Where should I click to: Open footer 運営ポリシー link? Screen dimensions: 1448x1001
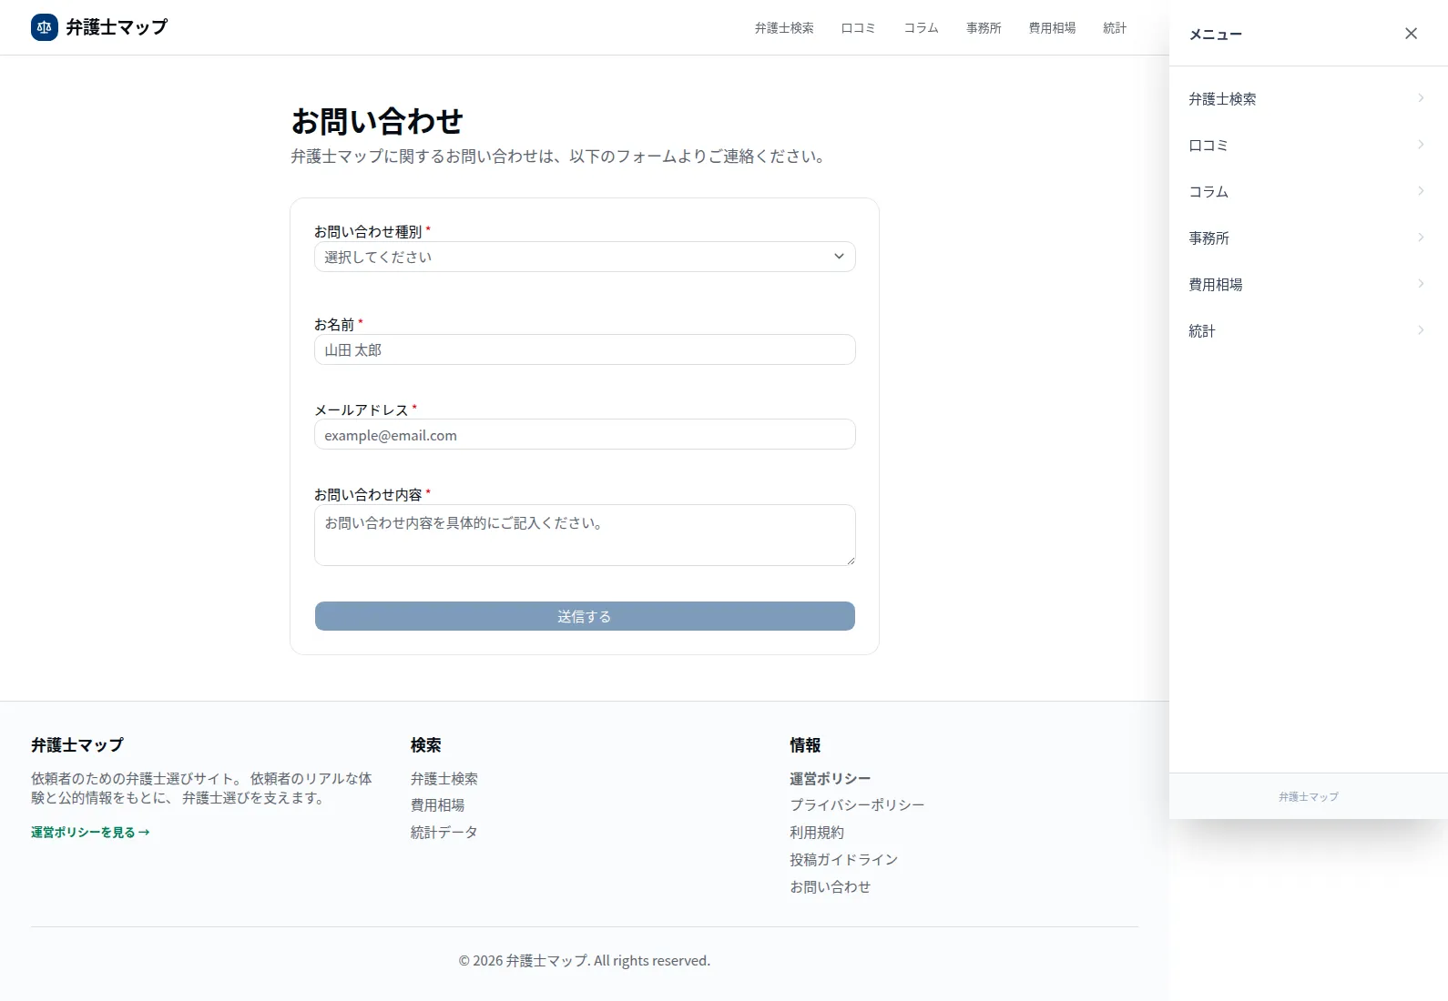tap(831, 778)
